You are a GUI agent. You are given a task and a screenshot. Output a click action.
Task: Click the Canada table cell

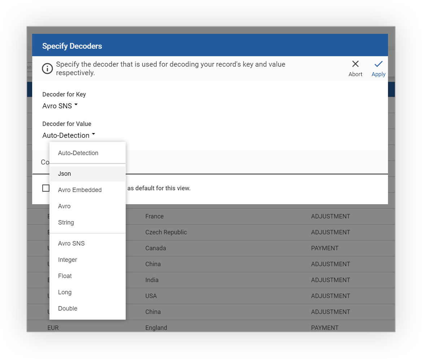pos(156,248)
